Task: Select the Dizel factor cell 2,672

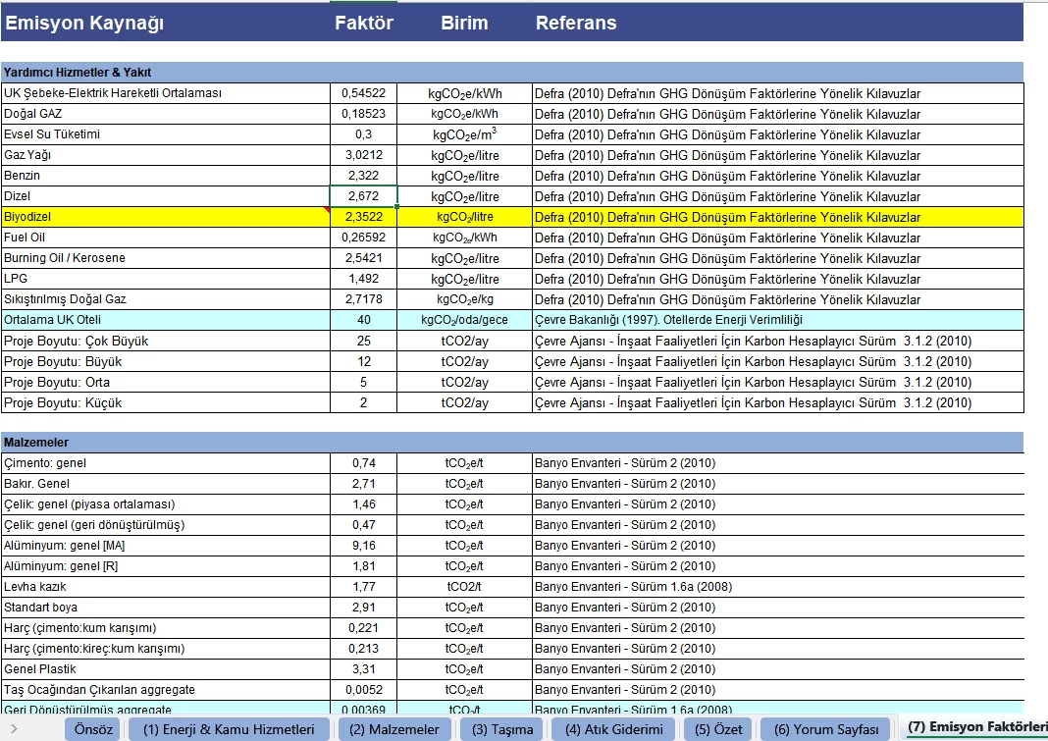Action: [x=363, y=196]
